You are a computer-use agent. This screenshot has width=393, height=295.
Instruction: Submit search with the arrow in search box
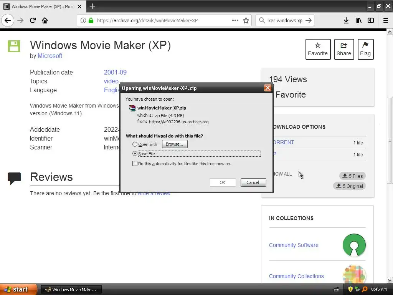pyautogui.click(x=309, y=20)
